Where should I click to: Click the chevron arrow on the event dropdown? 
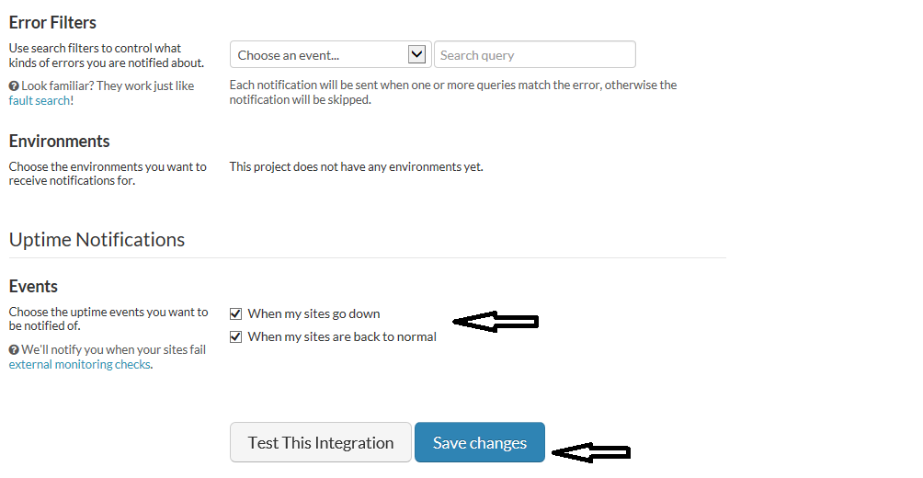pos(417,54)
